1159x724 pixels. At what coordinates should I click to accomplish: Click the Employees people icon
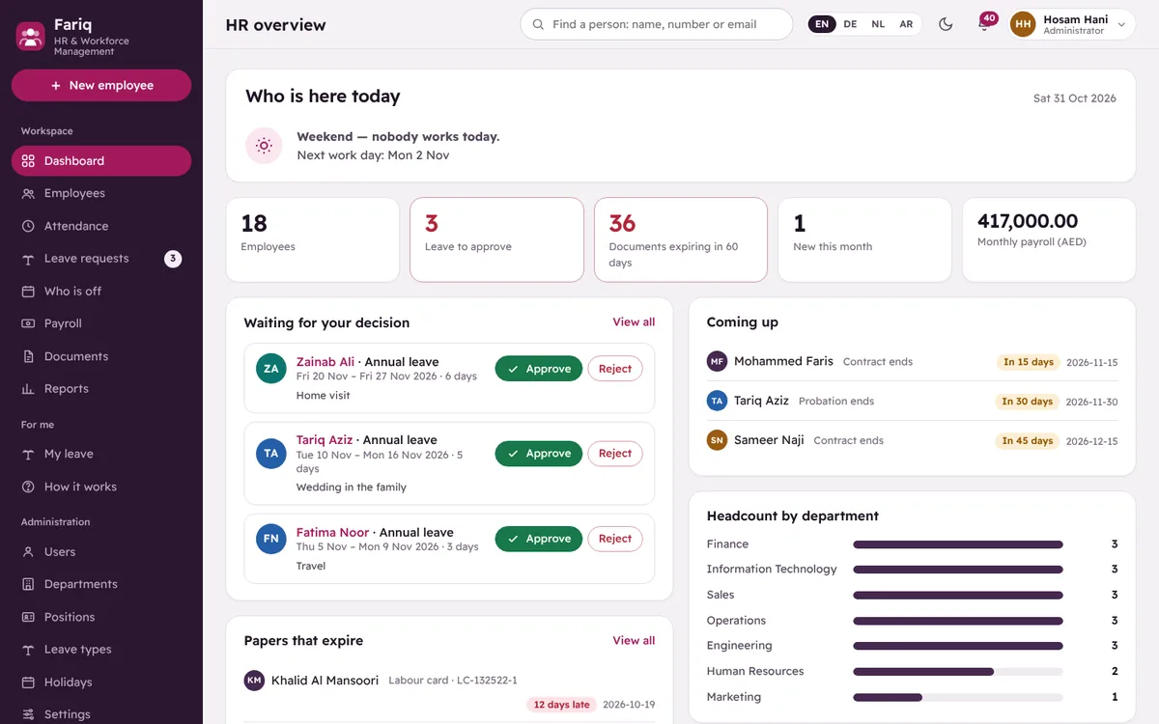pyautogui.click(x=28, y=193)
